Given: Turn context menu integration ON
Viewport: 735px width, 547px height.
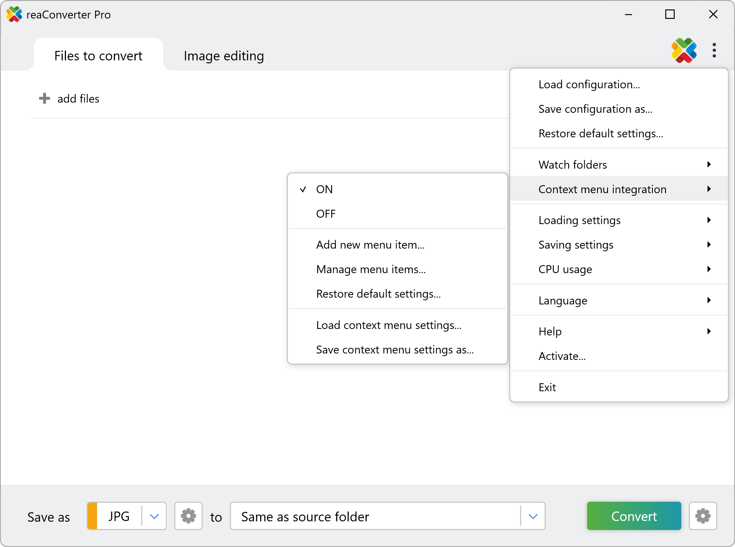Looking at the screenshot, I should coord(324,189).
